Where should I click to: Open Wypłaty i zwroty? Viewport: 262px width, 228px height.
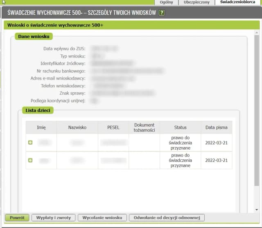pos(53,217)
